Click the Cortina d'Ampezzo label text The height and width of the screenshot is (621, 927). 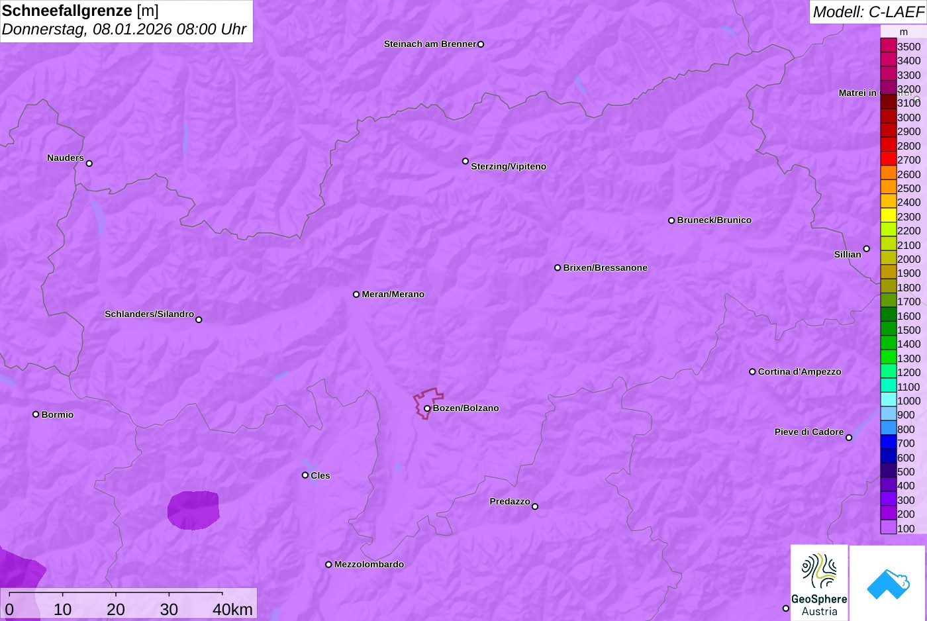[800, 371]
